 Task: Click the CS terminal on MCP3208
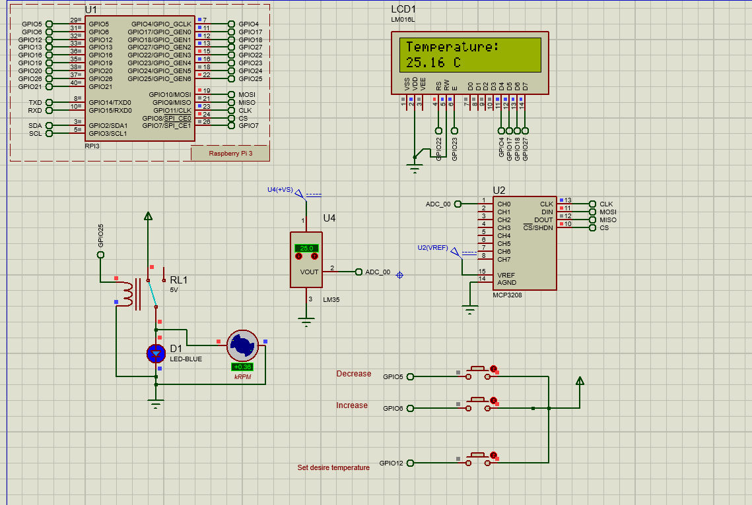click(592, 228)
